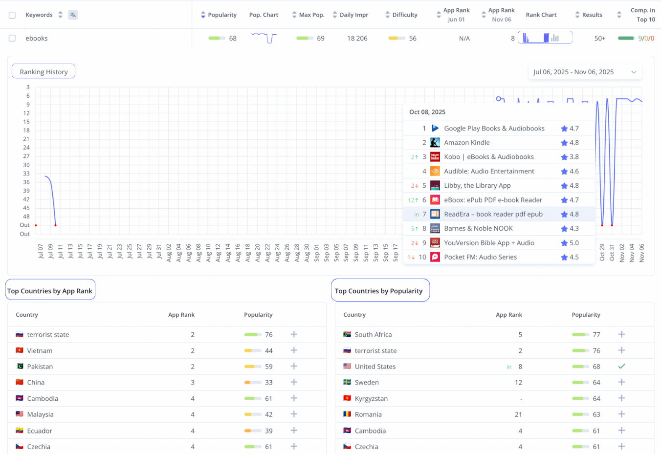
Task: Click the ebooks Popularity bar showing 68
Action: [x=217, y=38]
